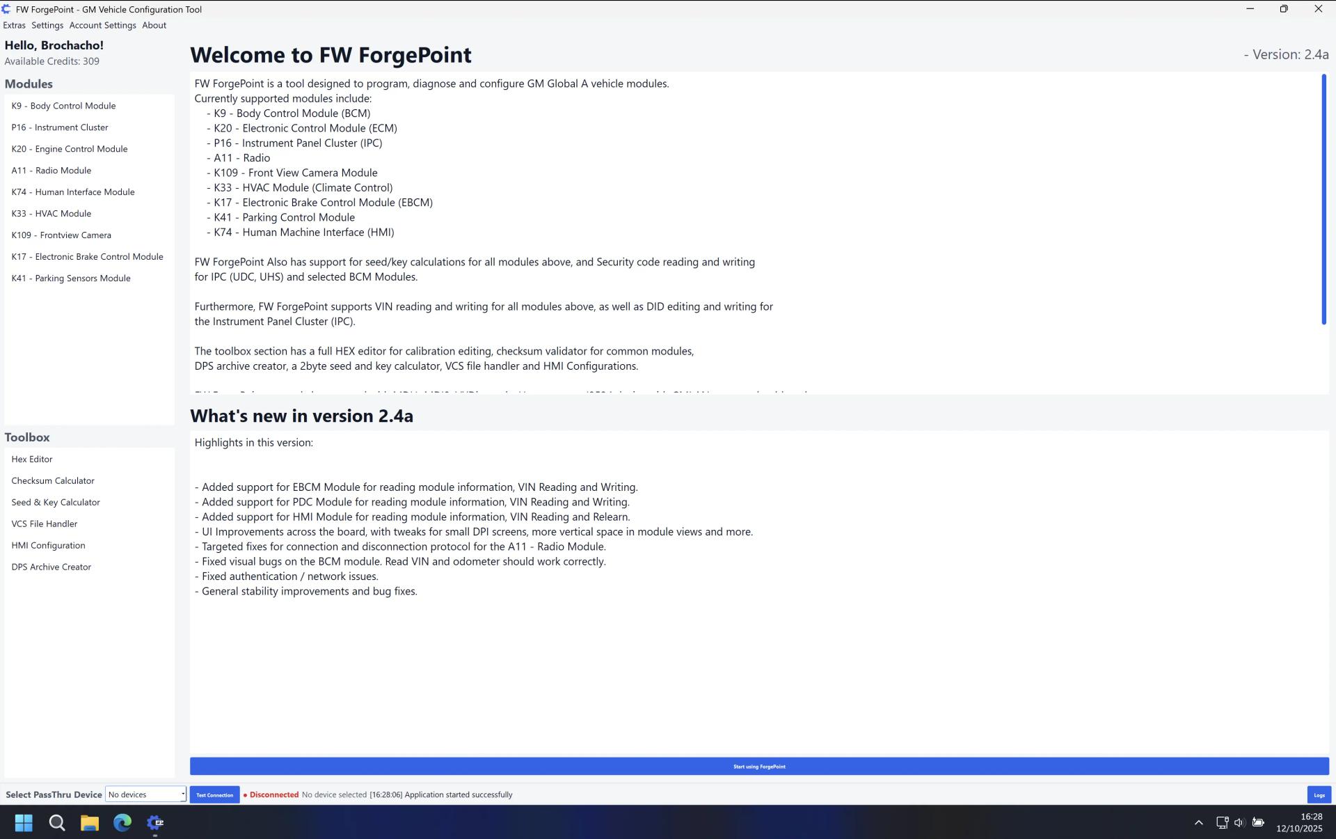Click 'Welcome to FW ForgePoint' heading
The height and width of the screenshot is (839, 1336).
pos(331,55)
